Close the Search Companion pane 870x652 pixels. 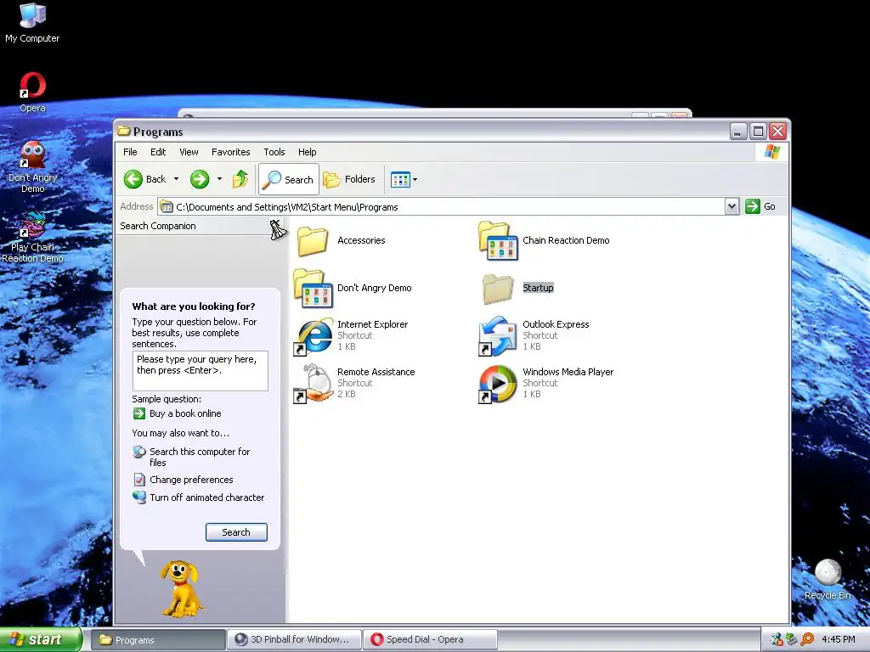(278, 229)
